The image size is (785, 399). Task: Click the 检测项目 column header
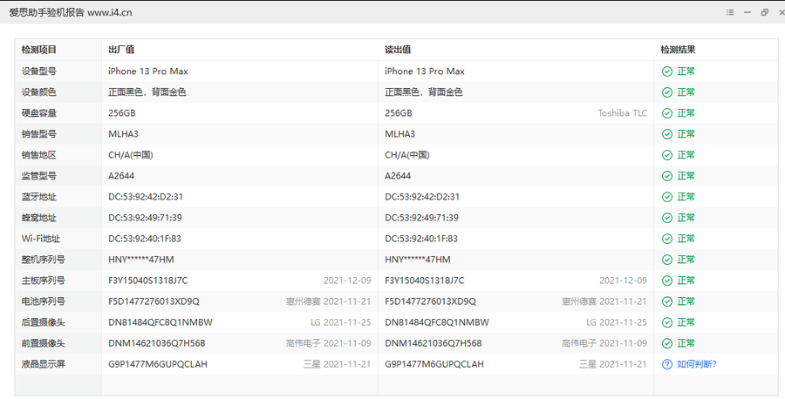point(39,50)
